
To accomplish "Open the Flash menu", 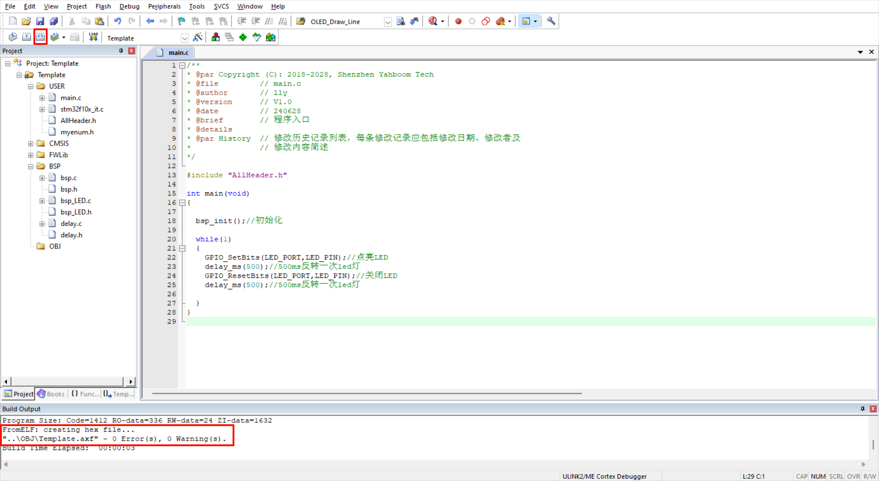I will (x=103, y=6).
